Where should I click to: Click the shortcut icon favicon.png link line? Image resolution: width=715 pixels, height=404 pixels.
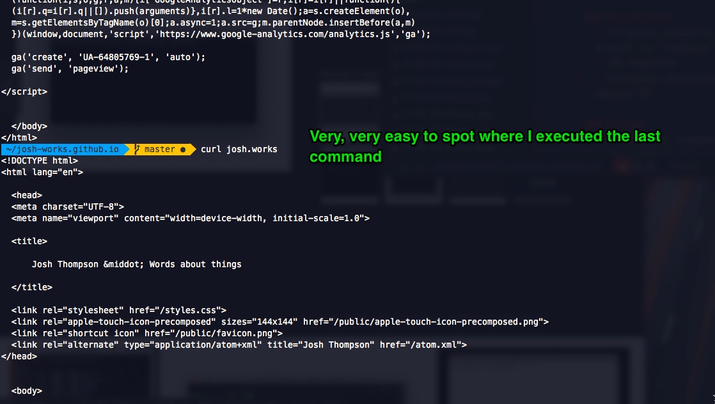point(147,333)
